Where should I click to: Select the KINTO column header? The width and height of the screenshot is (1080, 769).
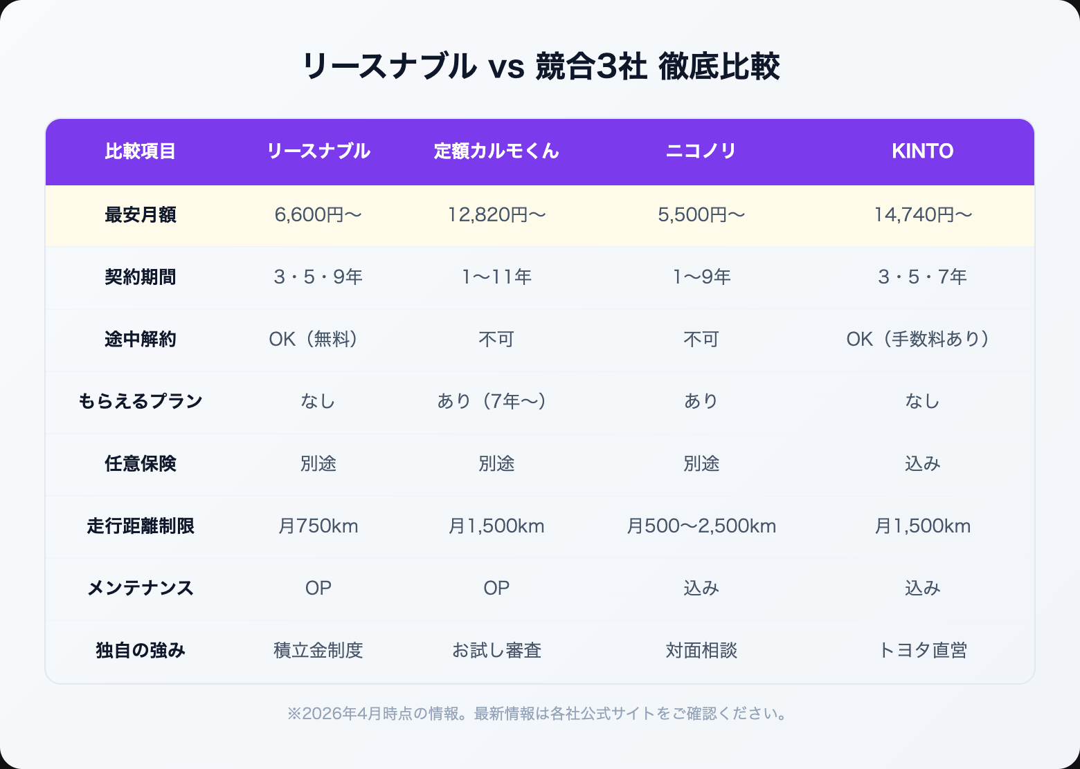click(922, 151)
